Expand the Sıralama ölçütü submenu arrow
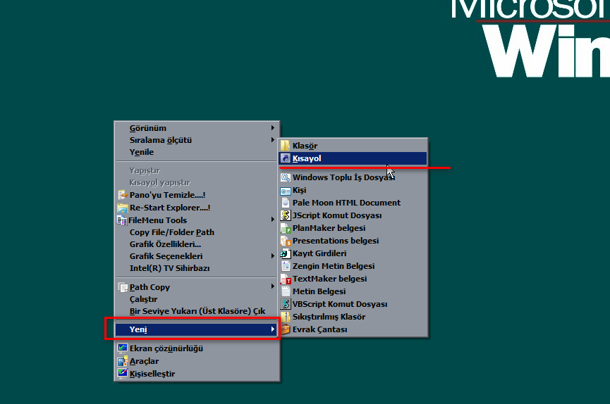 (273, 140)
